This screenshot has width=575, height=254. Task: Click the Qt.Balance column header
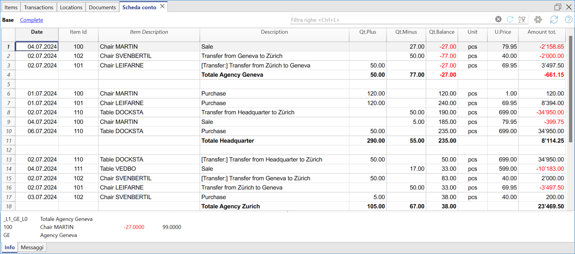pyautogui.click(x=442, y=32)
